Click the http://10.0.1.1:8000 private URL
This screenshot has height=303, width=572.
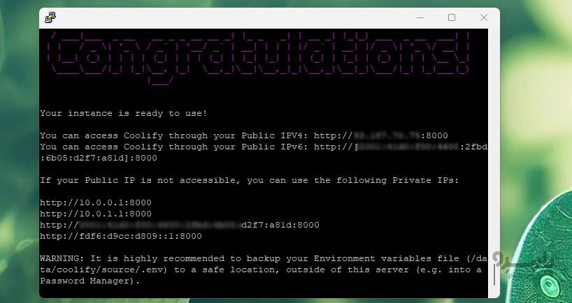[96, 214]
